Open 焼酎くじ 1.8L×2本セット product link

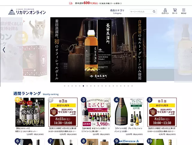(x=26, y=130)
